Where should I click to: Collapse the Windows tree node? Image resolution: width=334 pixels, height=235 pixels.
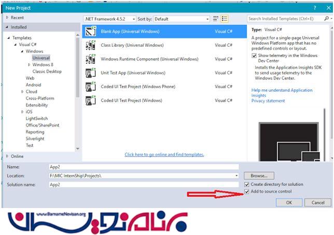pos(22,51)
